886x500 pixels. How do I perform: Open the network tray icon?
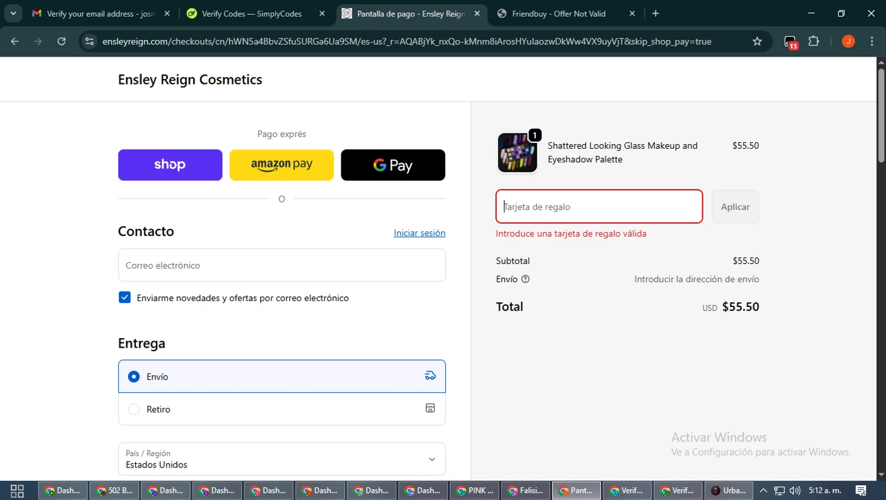[780, 491]
